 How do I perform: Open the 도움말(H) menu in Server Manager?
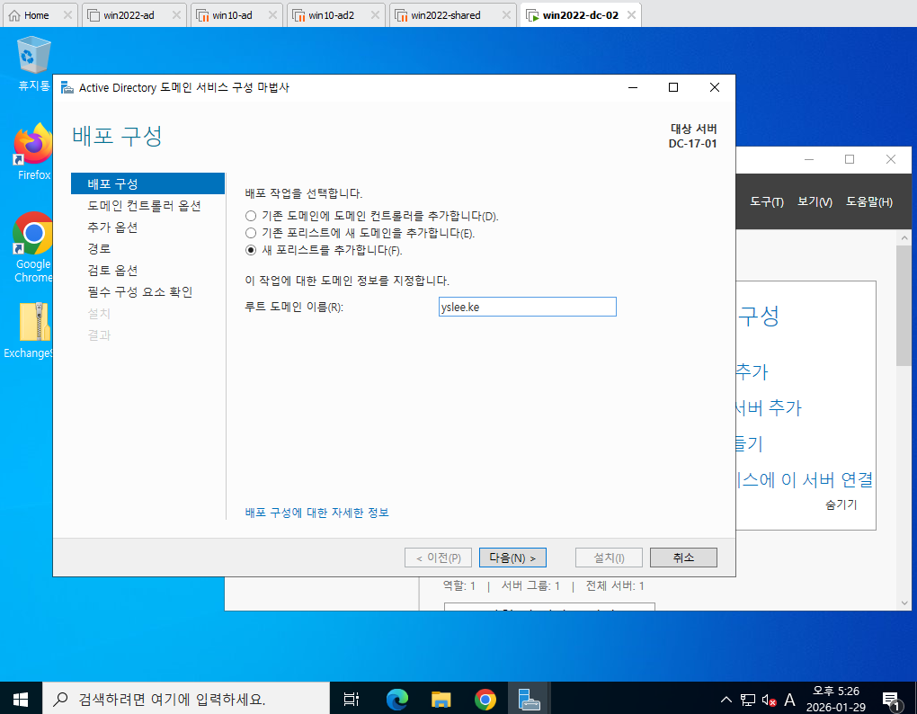[869, 201]
